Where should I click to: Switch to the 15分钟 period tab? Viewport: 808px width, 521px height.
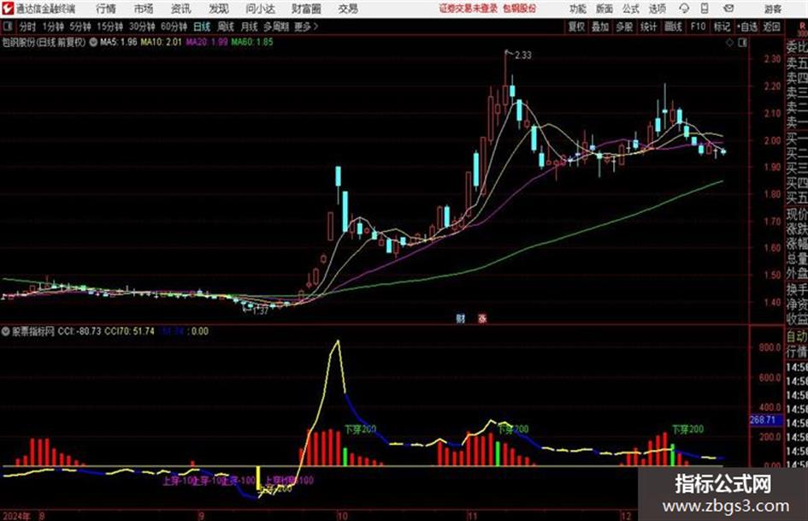[x=109, y=27]
